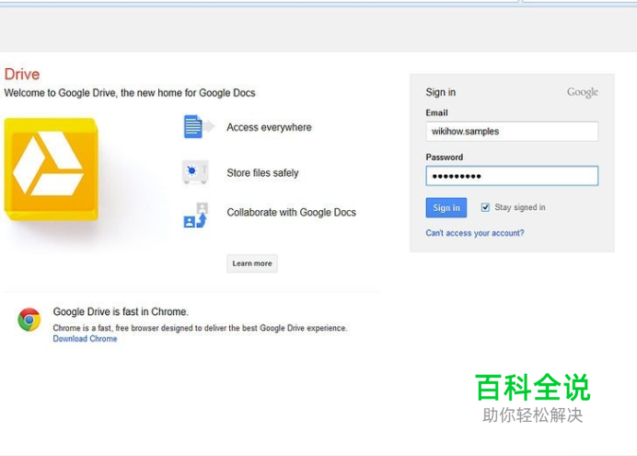Click the Chrome is a fast, free browser sentence
This screenshot has height=456, width=637.
(200, 328)
